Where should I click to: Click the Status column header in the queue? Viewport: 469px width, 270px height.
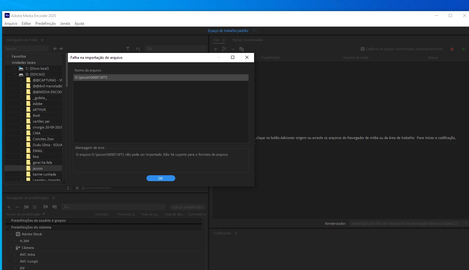(x=433, y=58)
